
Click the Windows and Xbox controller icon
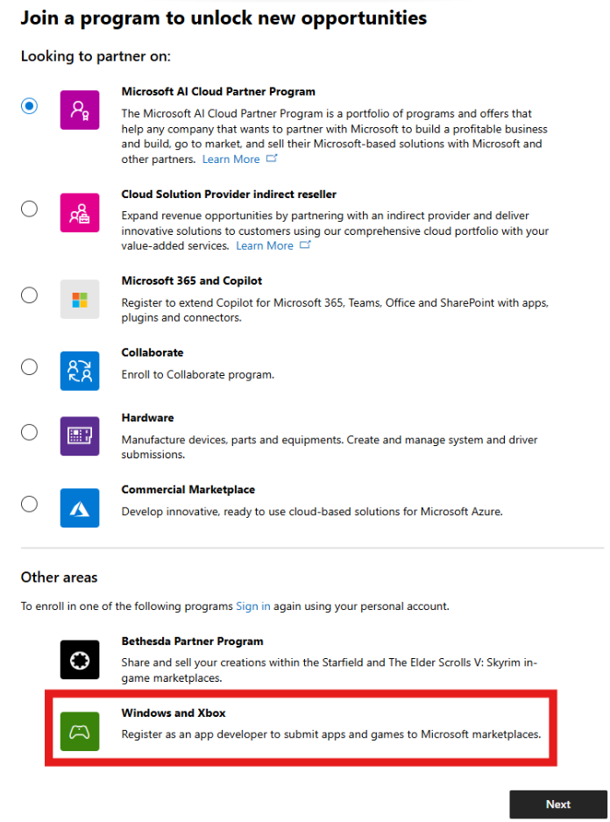coord(80,731)
